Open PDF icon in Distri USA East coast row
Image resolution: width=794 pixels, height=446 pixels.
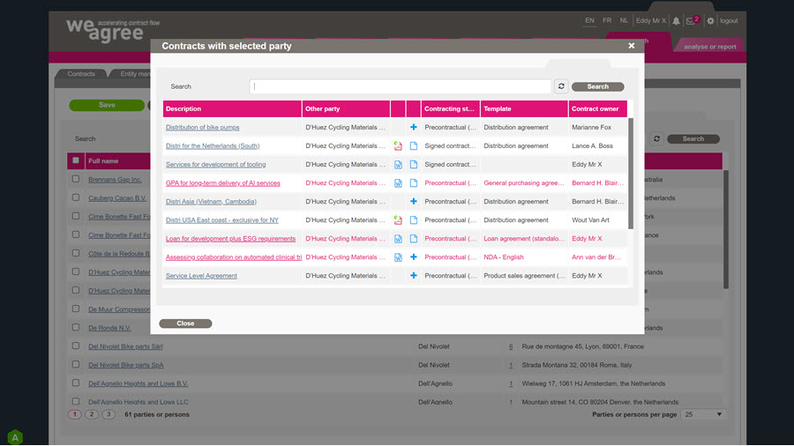point(398,220)
